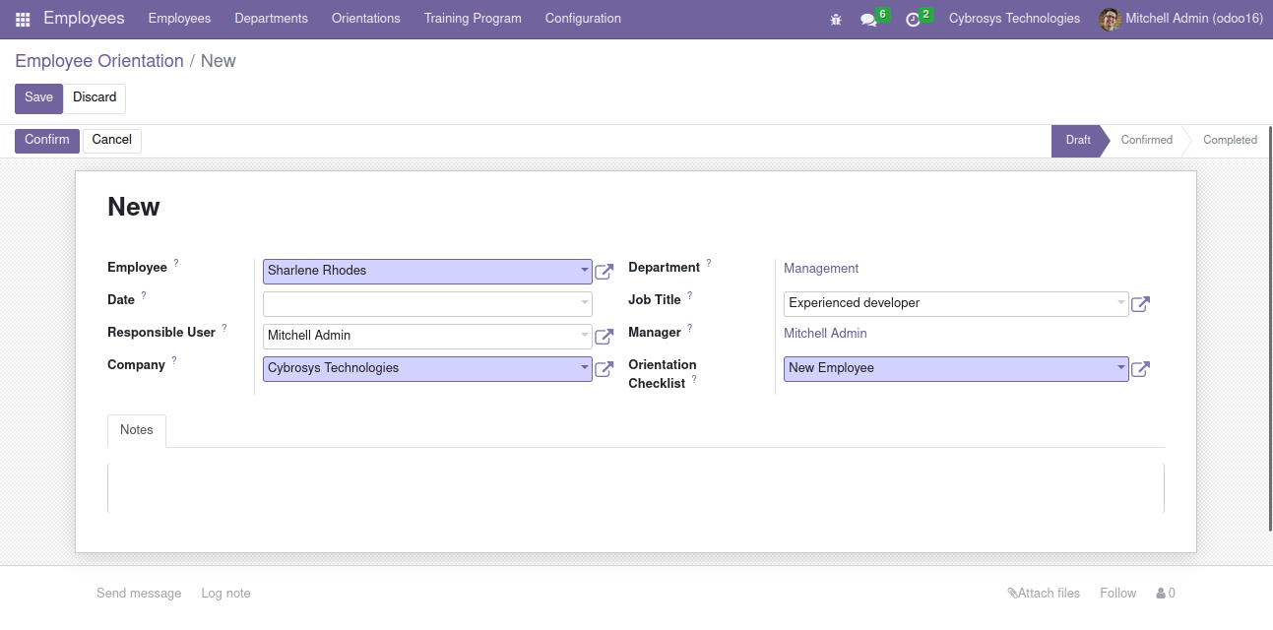
Task: Click the debug bug icon
Action: [836, 19]
